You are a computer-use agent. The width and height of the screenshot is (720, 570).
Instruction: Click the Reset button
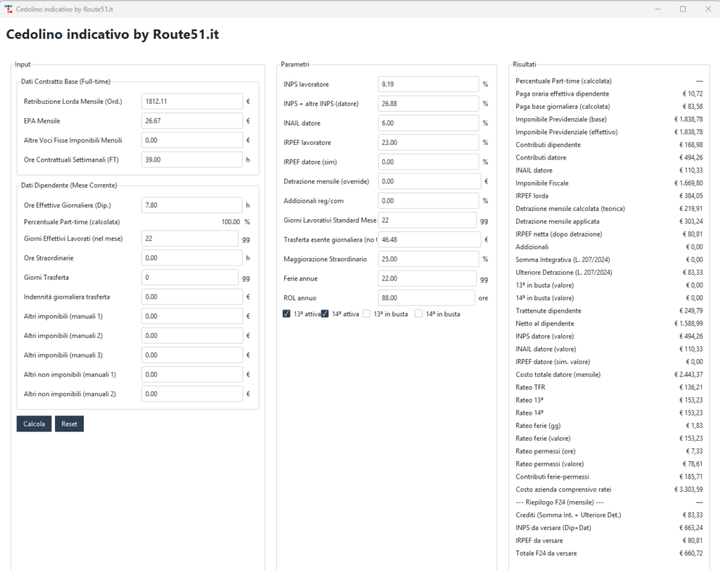[x=69, y=424]
